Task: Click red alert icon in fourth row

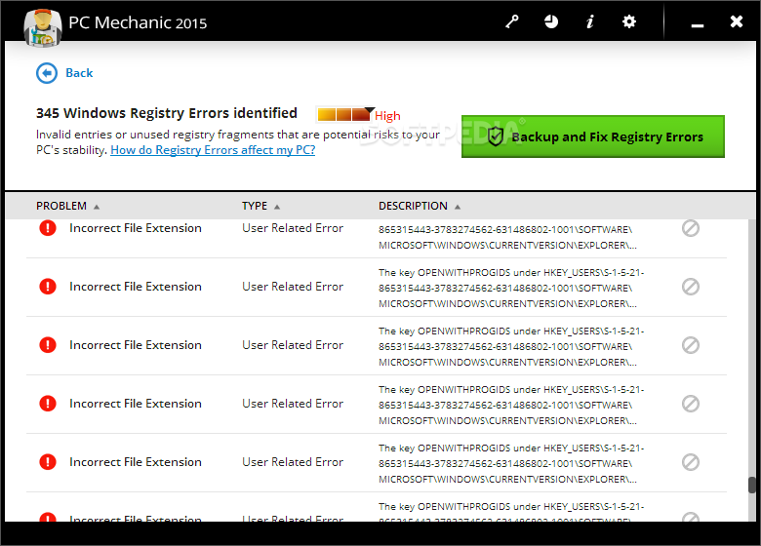Action: tap(48, 404)
